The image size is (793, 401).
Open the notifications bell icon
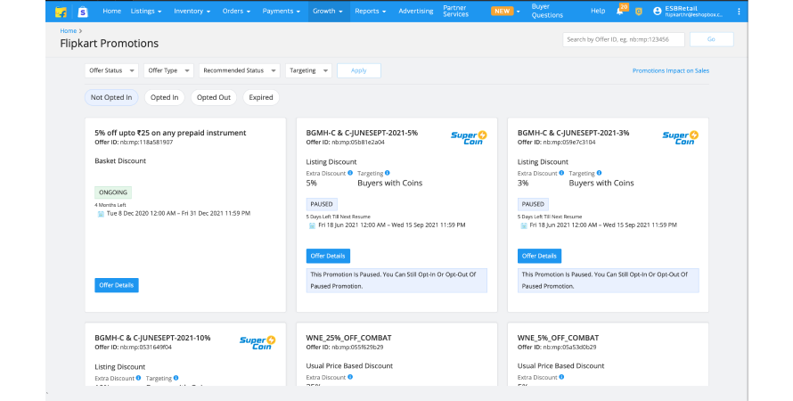coord(619,11)
